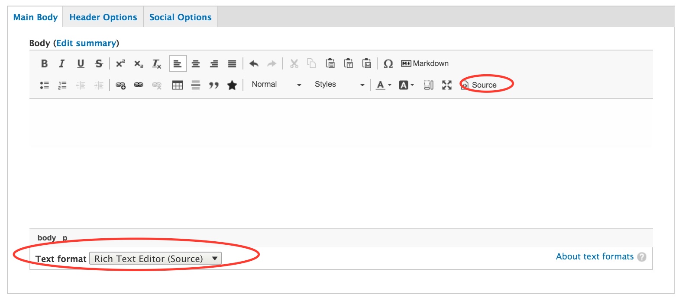
Task: Click the About text formats link
Action: (x=595, y=256)
